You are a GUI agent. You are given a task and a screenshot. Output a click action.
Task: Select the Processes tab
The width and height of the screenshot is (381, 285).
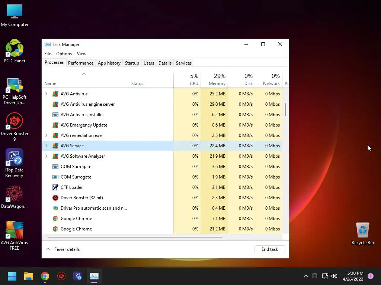click(x=54, y=62)
